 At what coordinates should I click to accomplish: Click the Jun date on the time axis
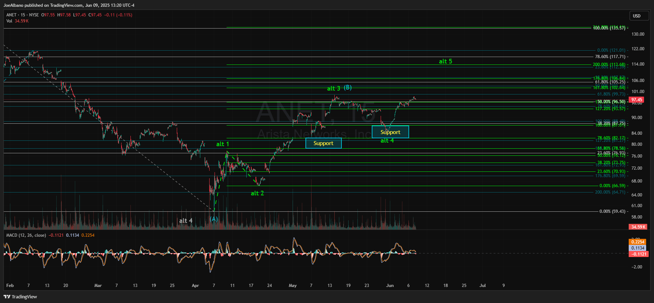click(390, 286)
